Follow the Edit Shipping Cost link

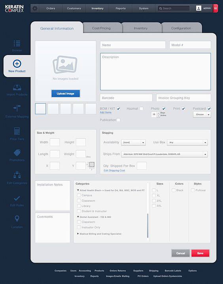click(x=114, y=170)
